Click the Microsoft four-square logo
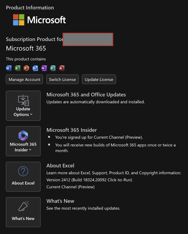The image size is (188, 234). (x=19, y=20)
